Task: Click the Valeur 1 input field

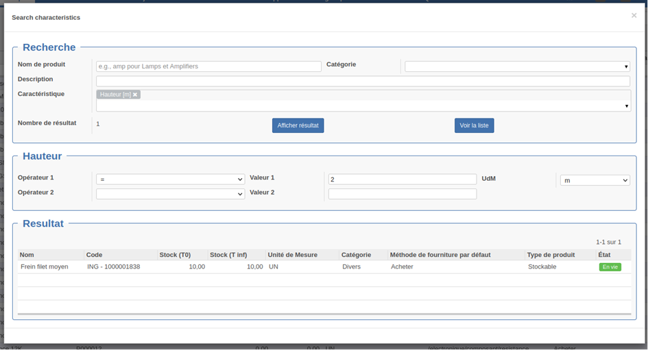Action: coord(402,179)
